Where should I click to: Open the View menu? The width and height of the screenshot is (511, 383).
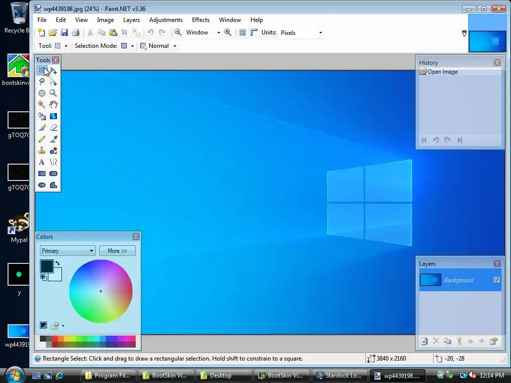pos(81,20)
